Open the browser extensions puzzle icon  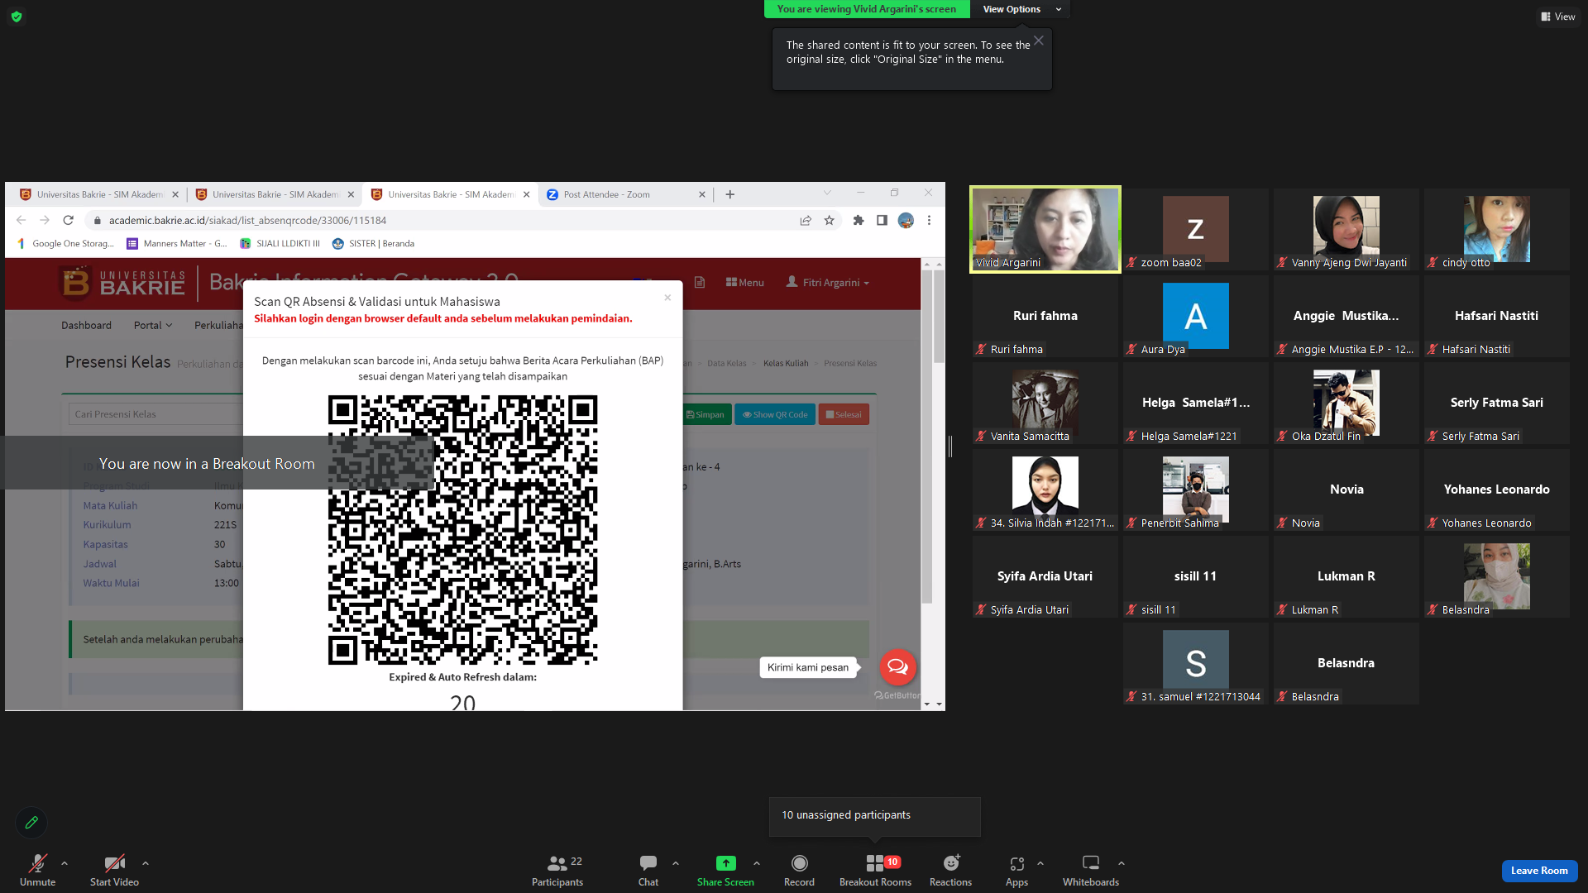pyautogui.click(x=859, y=220)
